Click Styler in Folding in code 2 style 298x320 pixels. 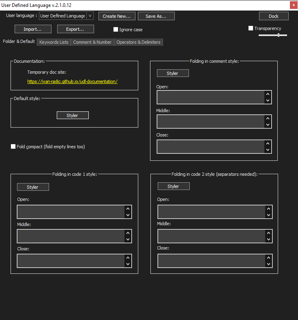coord(174,186)
